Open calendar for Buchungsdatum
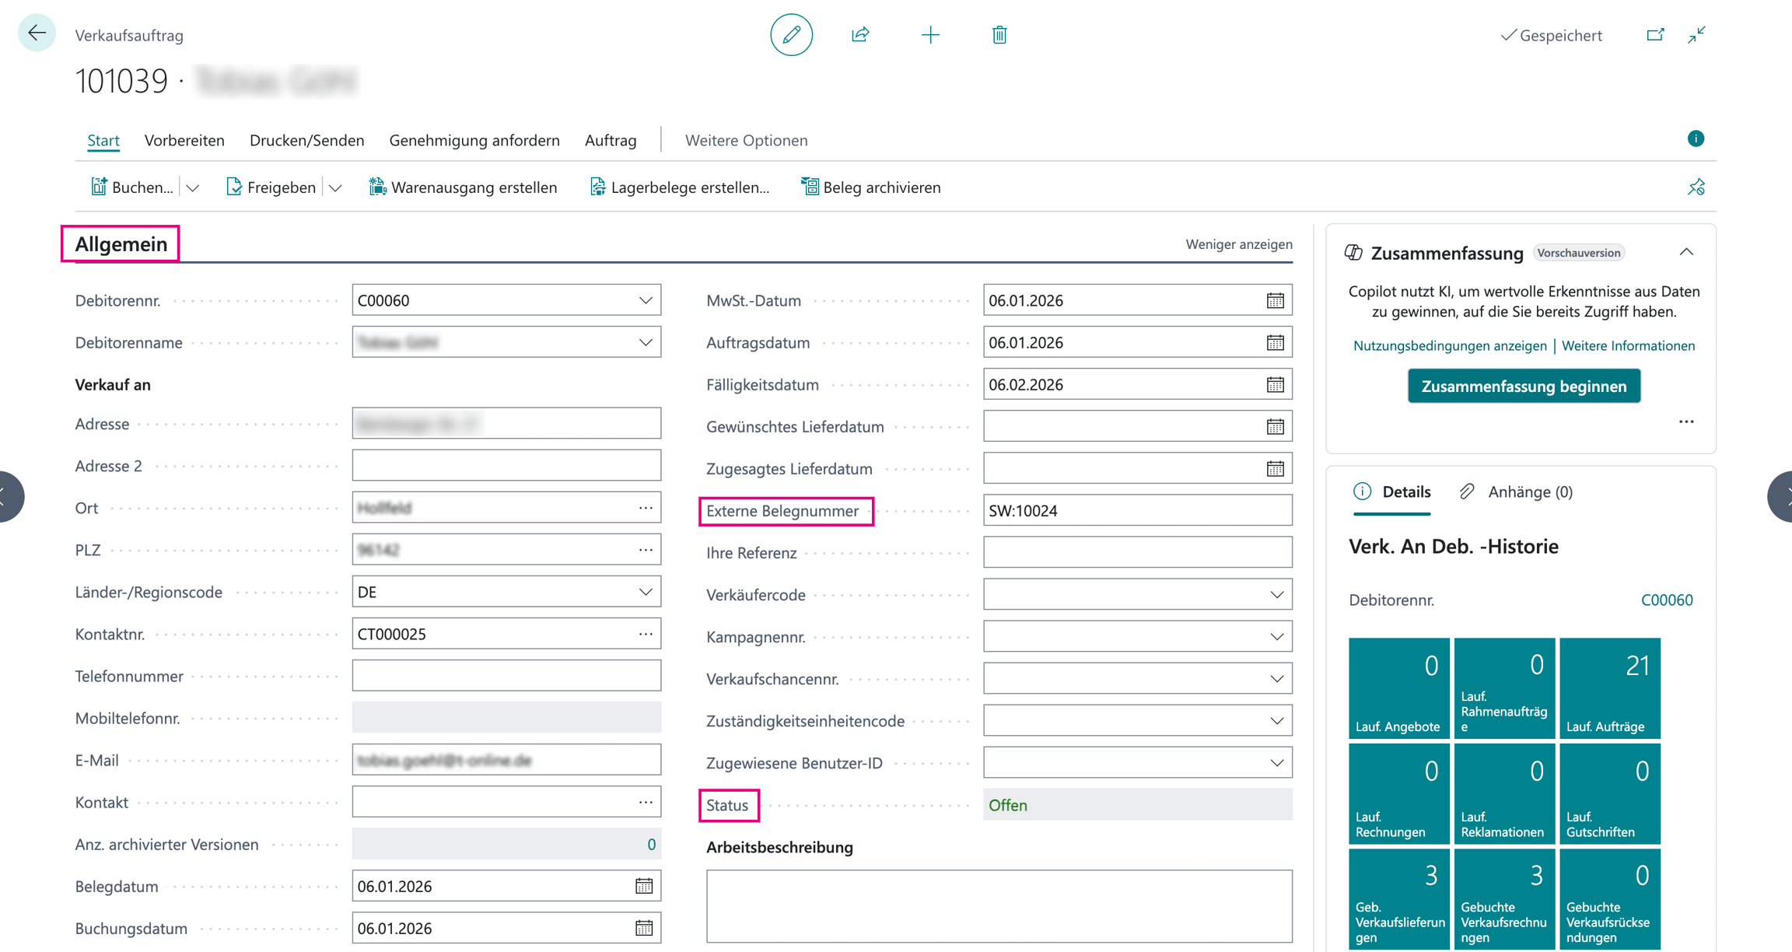The height and width of the screenshot is (952, 1792). (644, 928)
